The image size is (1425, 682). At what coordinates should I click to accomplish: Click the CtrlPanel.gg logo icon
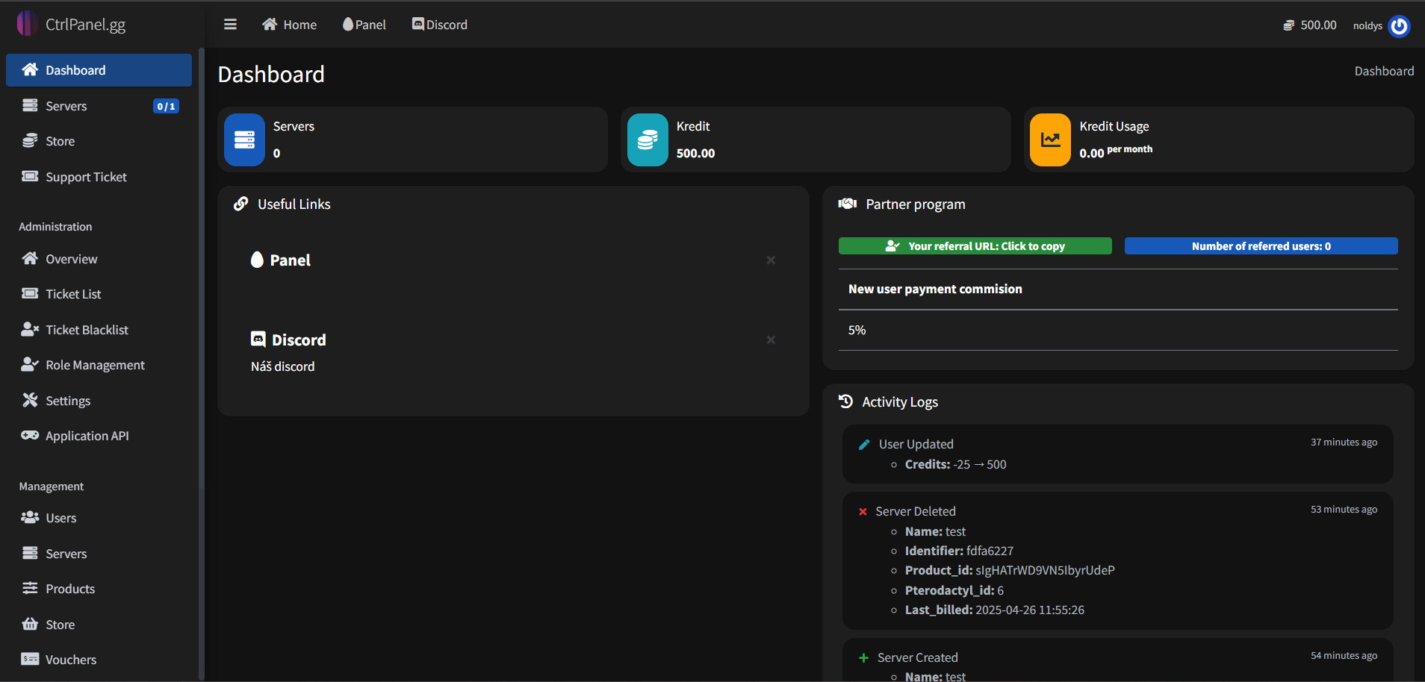click(27, 24)
